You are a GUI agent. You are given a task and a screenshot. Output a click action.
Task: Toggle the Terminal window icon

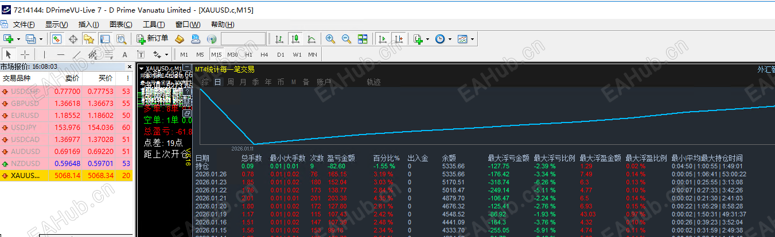[x=105, y=39]
